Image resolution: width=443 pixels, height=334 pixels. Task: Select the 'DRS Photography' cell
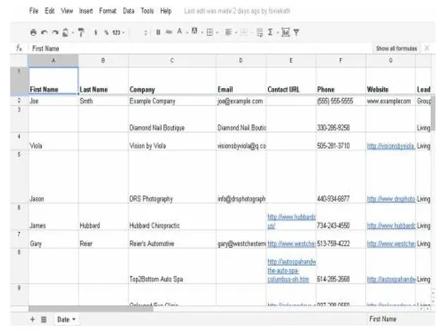[172, 177]
